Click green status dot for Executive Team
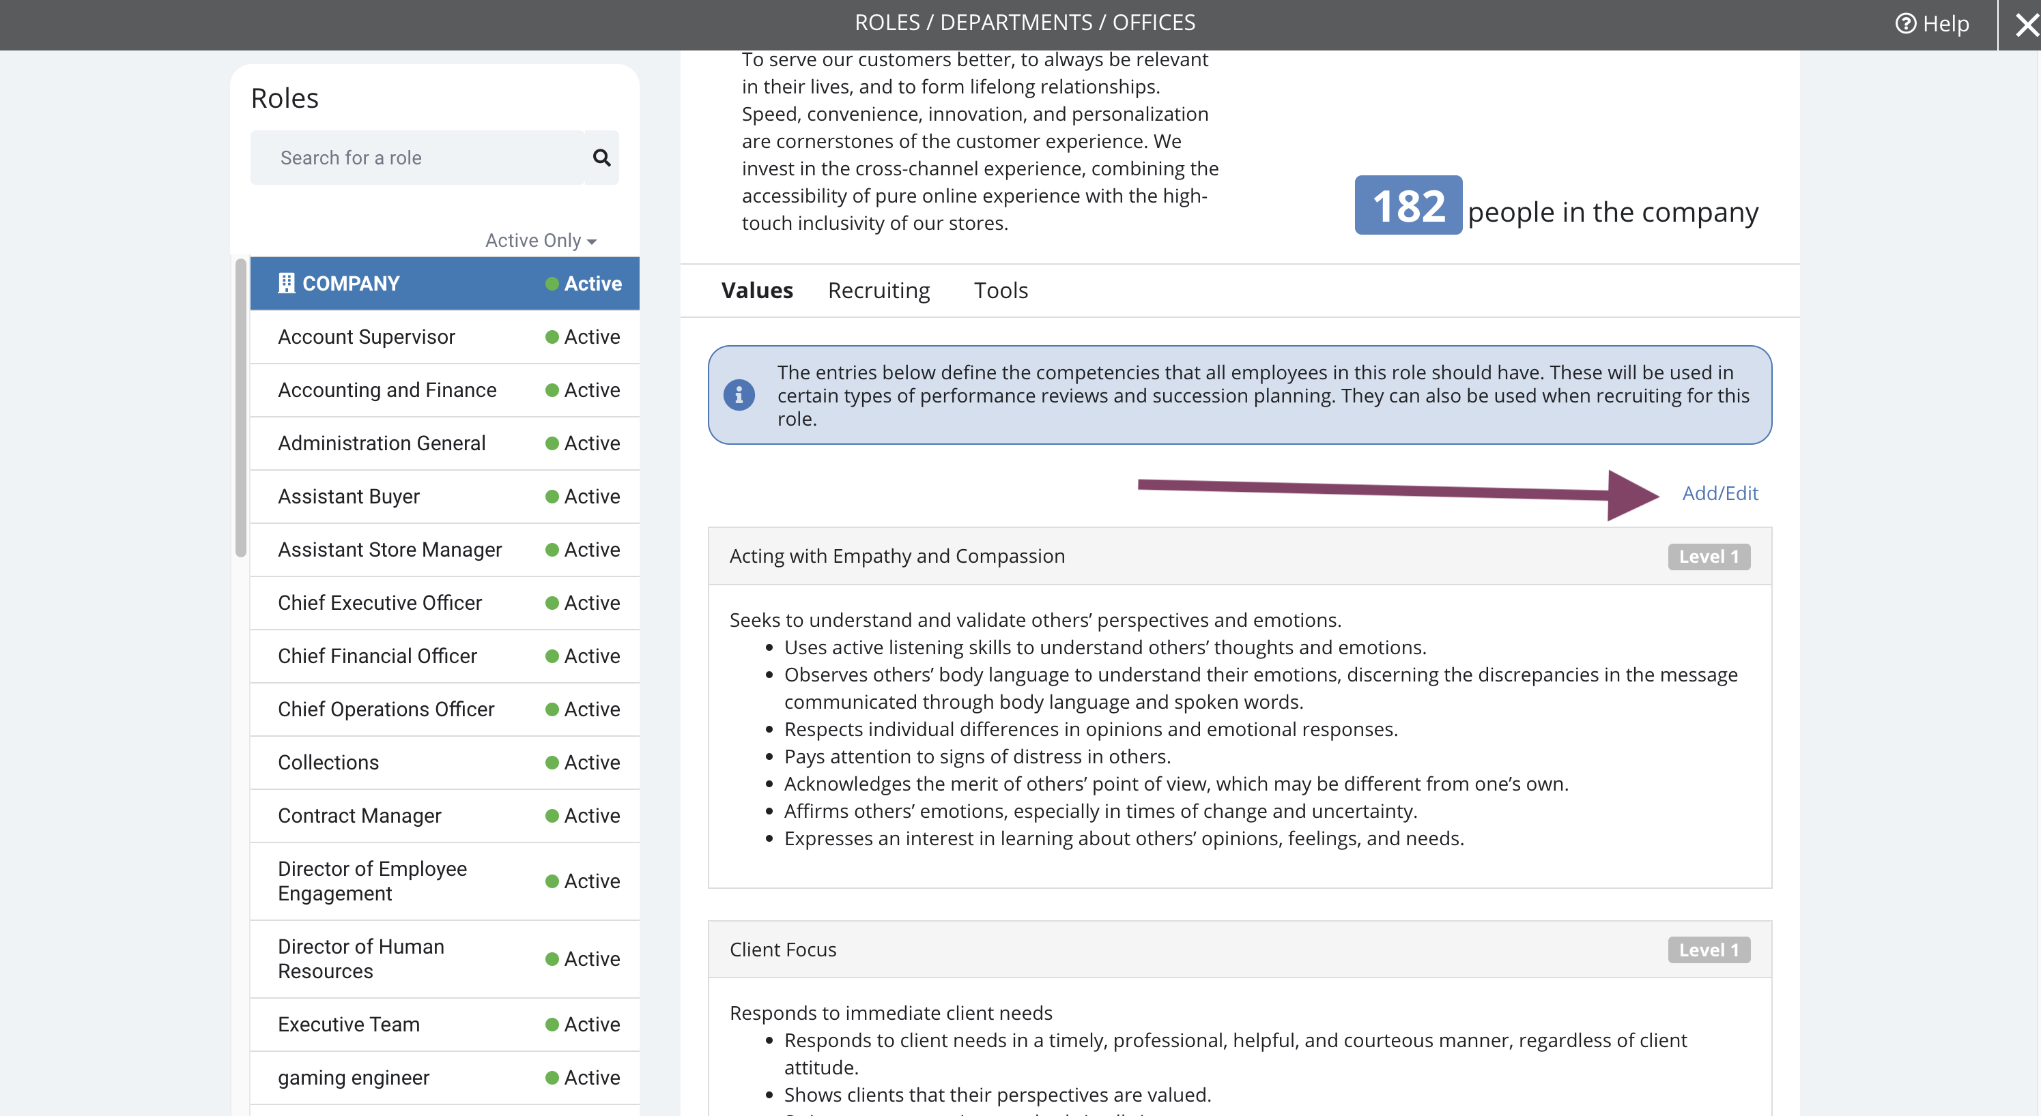The image size is (2041, 1116). point(552,1024)
